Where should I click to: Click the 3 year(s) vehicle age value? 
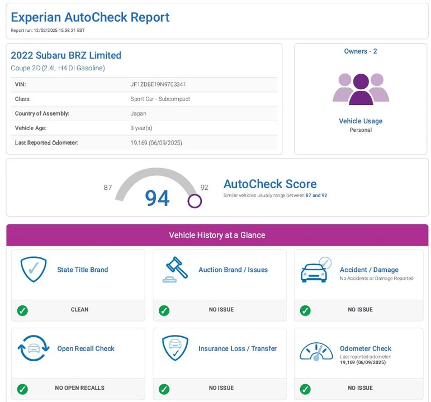pos(141,128)
